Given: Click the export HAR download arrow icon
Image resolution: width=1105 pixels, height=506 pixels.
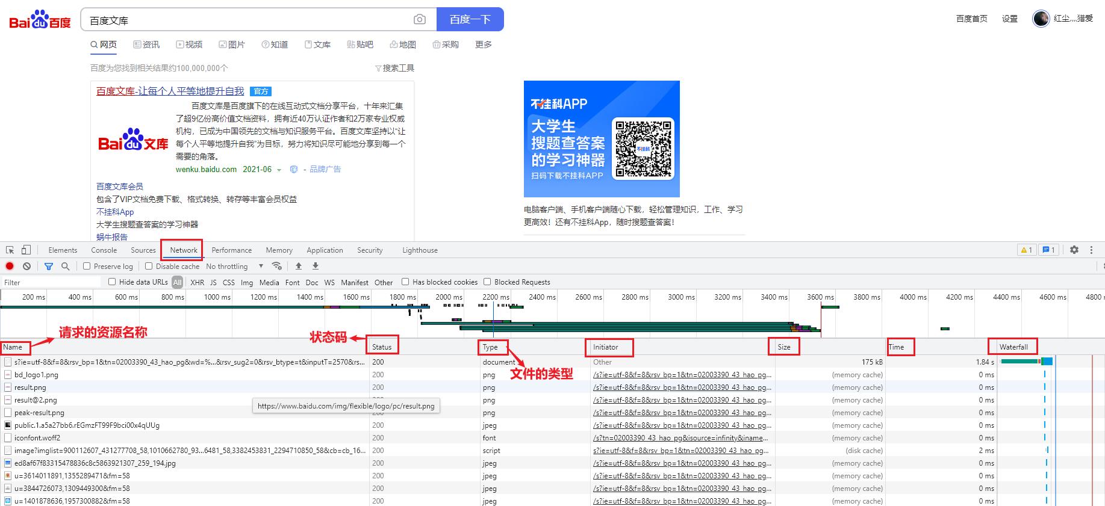Looking at the screenshot, I should click(315, 266).
